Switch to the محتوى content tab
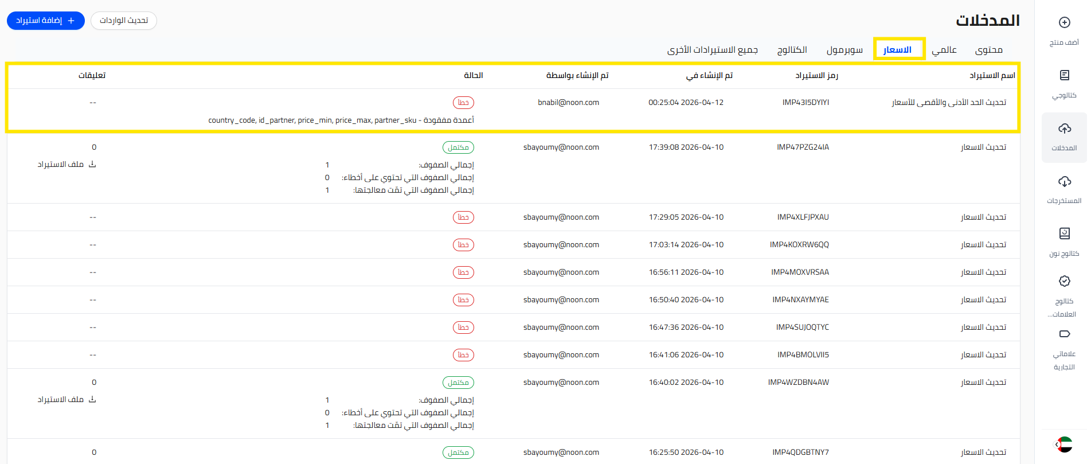The height and width of the screenshot is (464, 1091). [x=988, y=50]
